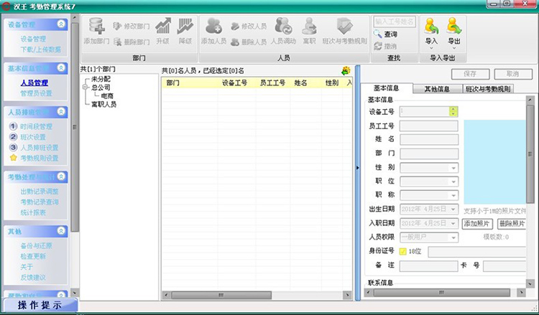Viewport: 539px width, 315px height.
Task: Click the Add Department (添加部门) icon
Action: (96, 26)
